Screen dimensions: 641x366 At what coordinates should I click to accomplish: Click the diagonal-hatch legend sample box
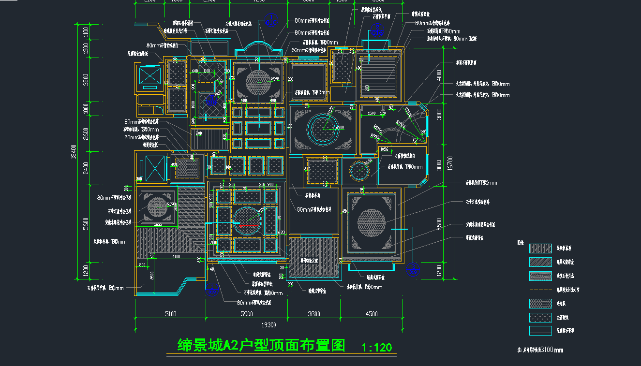540,262
